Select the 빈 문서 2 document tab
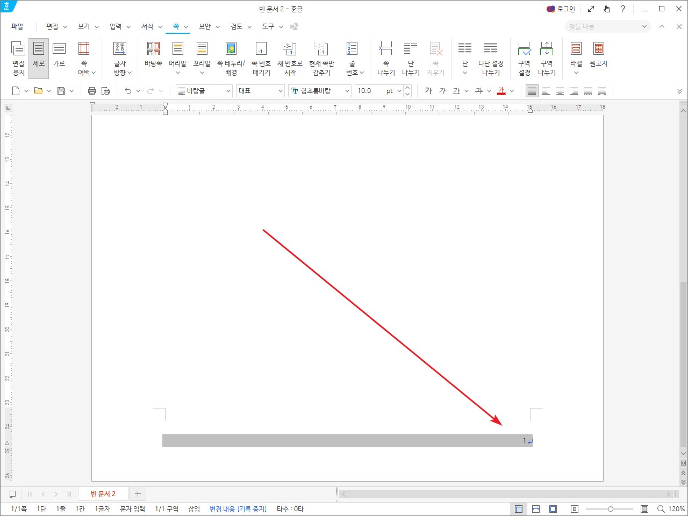Image resolution: width=688 pixels, height=516 pixels. [x=103, y=494]
